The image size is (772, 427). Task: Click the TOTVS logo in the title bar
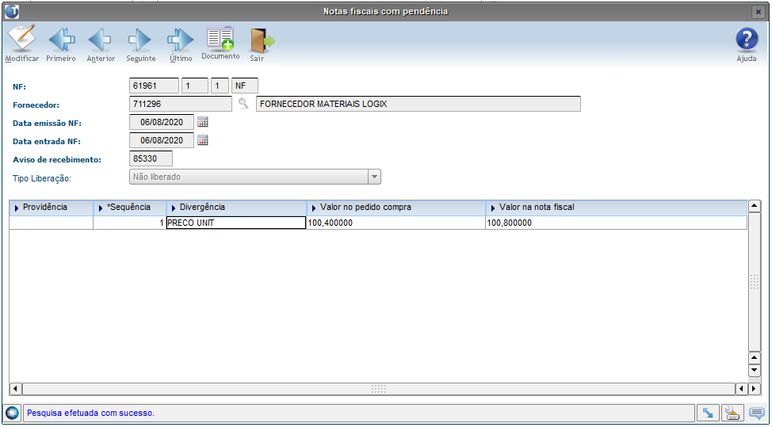pyautogui.click(x=12, y=11)
